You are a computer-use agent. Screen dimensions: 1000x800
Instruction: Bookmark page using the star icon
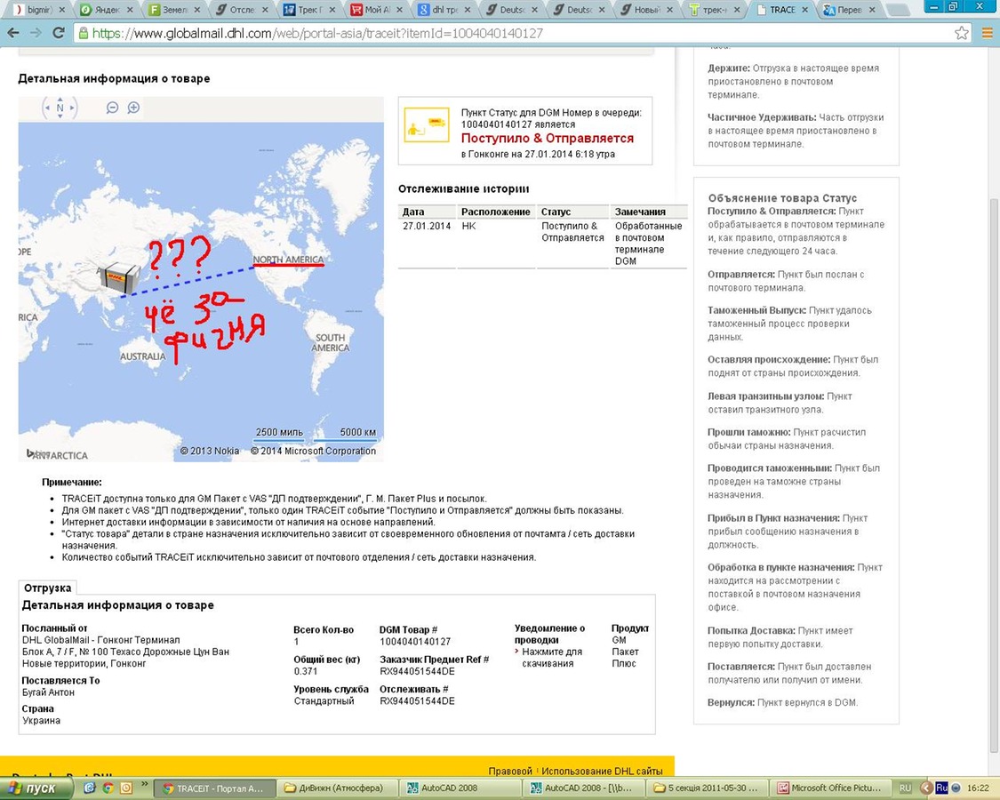962,33
